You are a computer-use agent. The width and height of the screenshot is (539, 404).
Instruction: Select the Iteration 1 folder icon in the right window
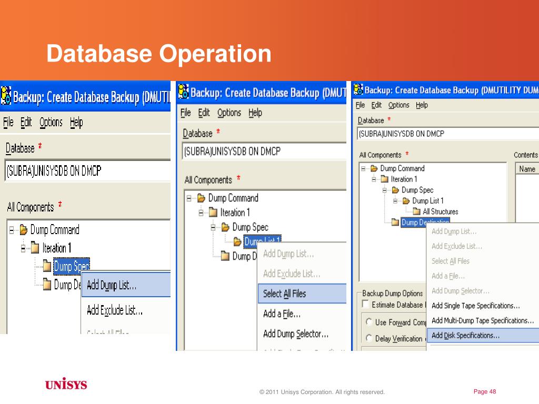[385, 179]
